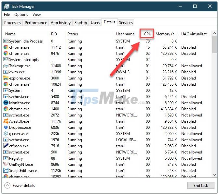Click the Monitor.exe blue icon

[6, 103]
